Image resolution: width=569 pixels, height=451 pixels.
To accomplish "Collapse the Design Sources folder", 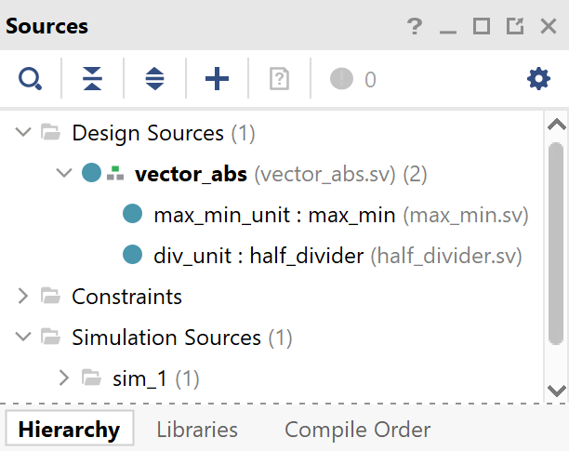I will point(23,133).
